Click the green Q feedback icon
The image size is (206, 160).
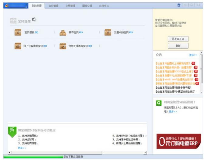(159, 103)
